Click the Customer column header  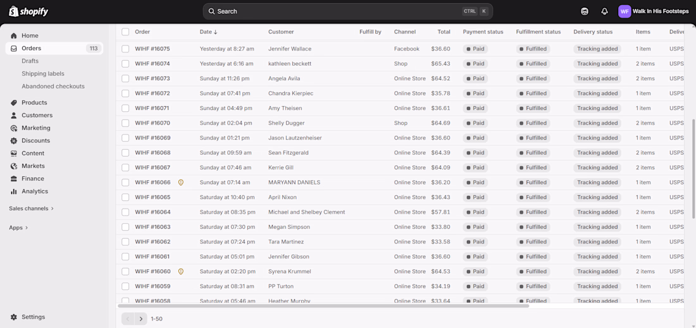click(281, 32)
